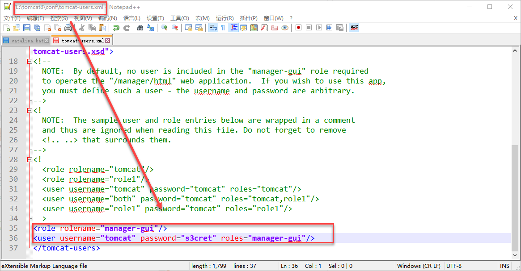Open the user defined language icon
The height and width of the screenshot is (271, 521).
point(244,28)
